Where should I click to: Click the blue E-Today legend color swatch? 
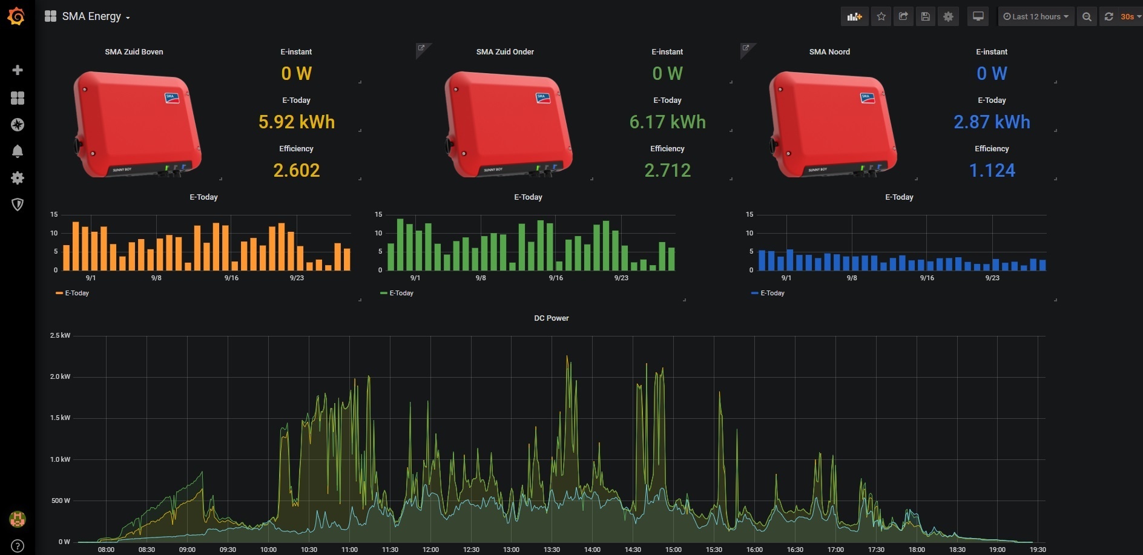pos(755,293)
